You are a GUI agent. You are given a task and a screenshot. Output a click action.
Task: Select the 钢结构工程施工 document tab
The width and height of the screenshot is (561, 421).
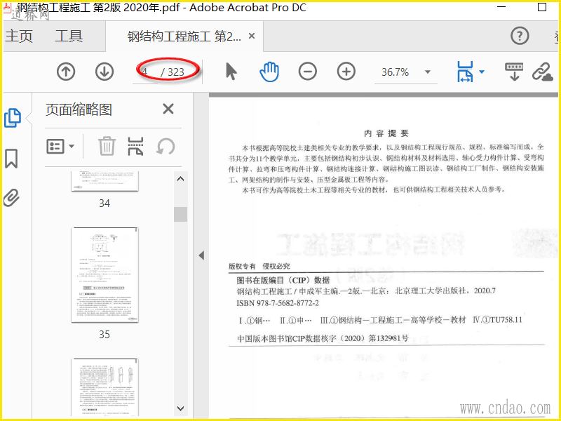pyautogui.click(x=184, y=36)
